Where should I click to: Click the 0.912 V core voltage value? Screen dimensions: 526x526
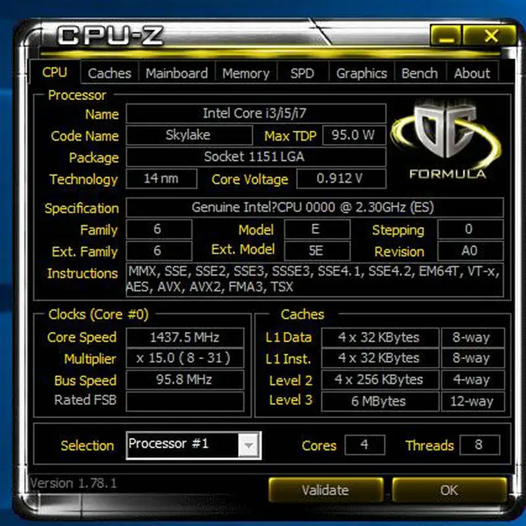341,178
